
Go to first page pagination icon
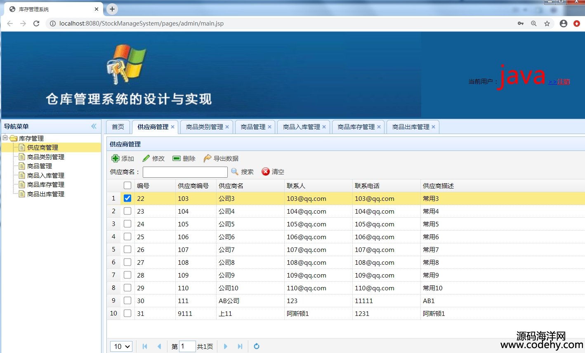(145, 346)
